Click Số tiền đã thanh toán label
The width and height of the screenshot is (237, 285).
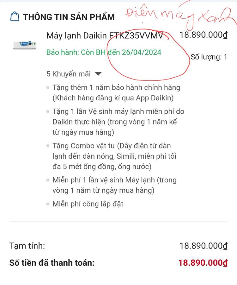pos(52,263)
